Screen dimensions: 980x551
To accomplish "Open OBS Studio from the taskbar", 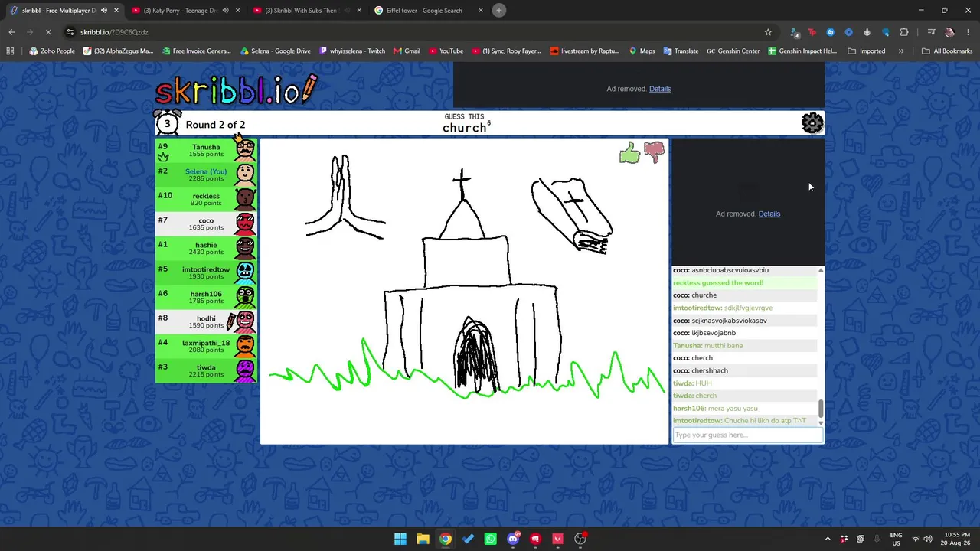I will pos(580,539).
